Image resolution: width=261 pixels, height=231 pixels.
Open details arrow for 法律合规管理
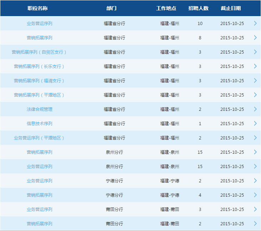[x=255, y=109]
